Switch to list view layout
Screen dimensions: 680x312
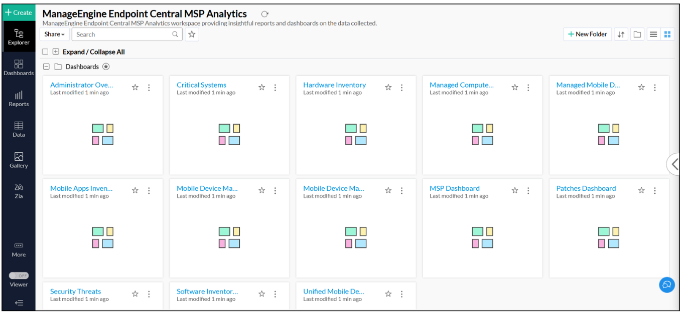point(653,34)
